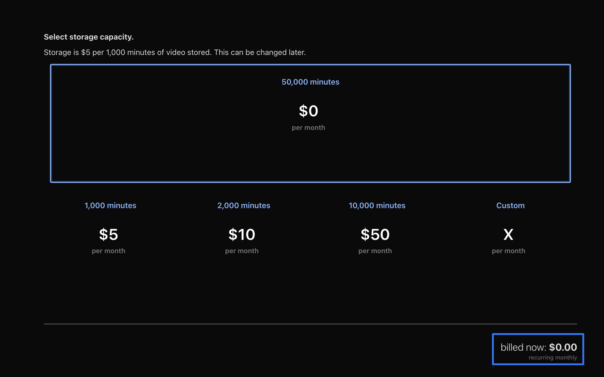Click the "Custom" title label

510,205
